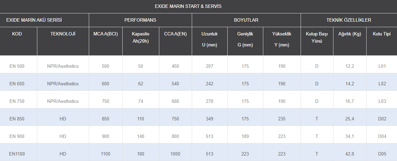Select box type L02

pos(382,84)
